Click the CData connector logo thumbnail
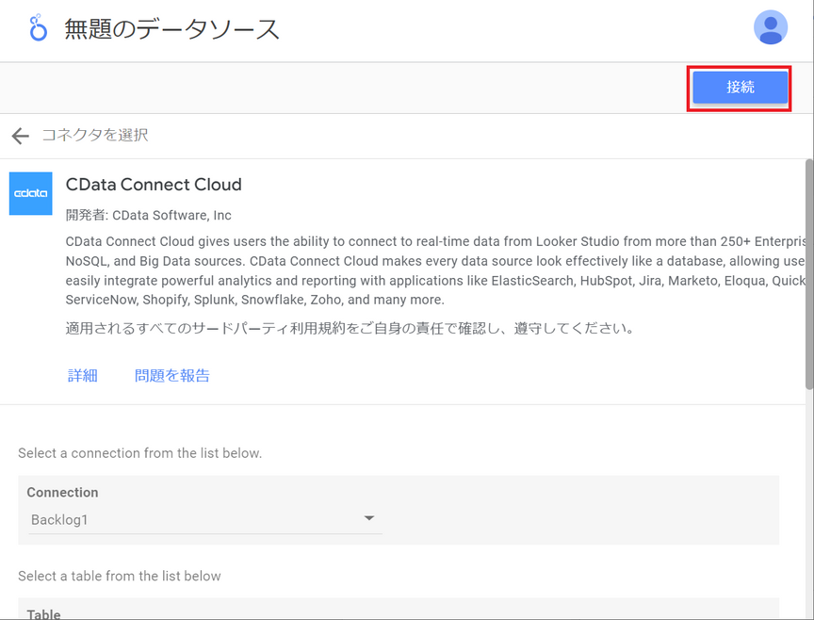The width and height of the screenshot is (814, 620). point(31,193)
